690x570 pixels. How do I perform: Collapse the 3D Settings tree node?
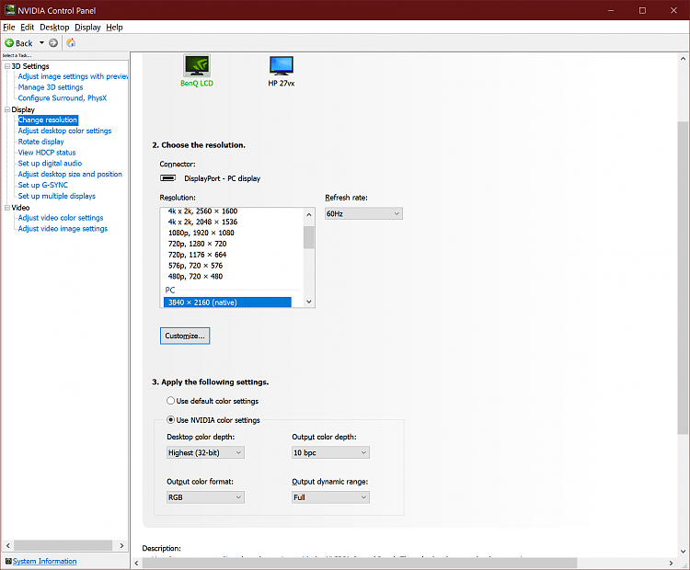7,66
